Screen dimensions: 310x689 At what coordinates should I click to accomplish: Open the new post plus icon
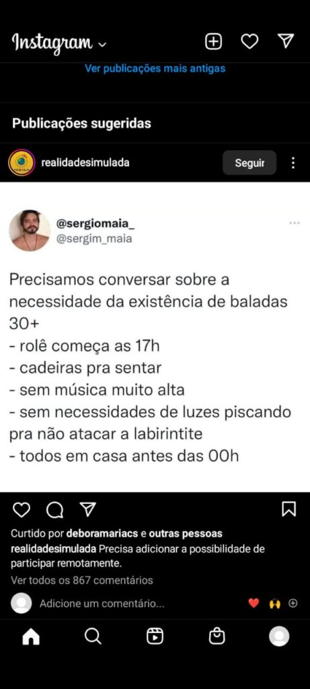point(213,42)
